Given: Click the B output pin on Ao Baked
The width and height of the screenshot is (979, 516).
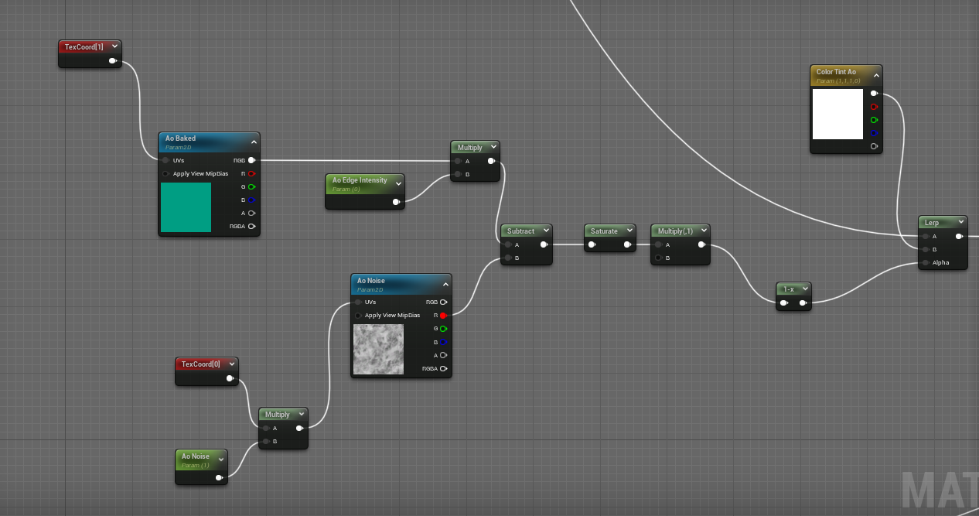Looking at the screenshot, I should coord(251,200).
